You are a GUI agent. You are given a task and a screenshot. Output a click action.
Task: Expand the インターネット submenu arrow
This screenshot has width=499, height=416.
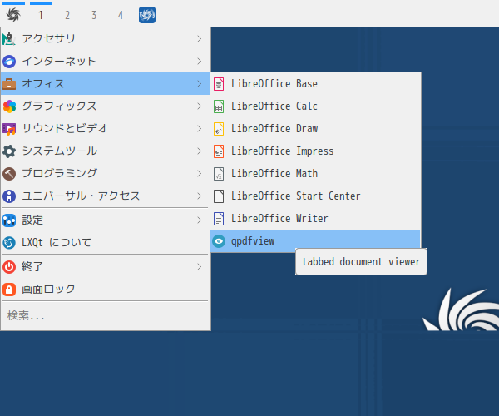(200, 61)
